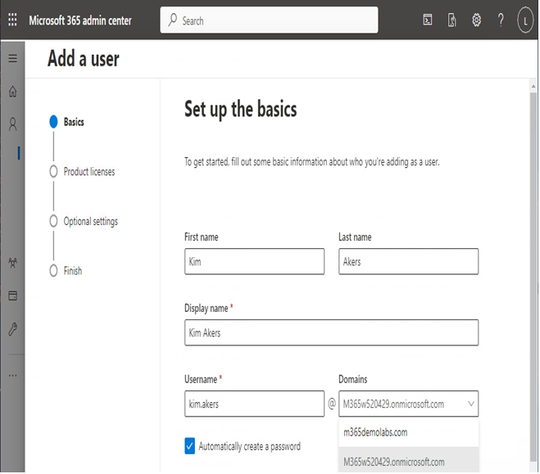Focus the Search box in header
Screen dimensions: 540x474
click(x=270, y=20)
